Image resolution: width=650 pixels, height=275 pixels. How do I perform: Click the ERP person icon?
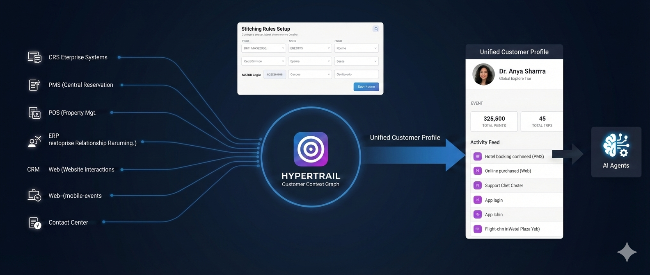[x=34, y=141]
